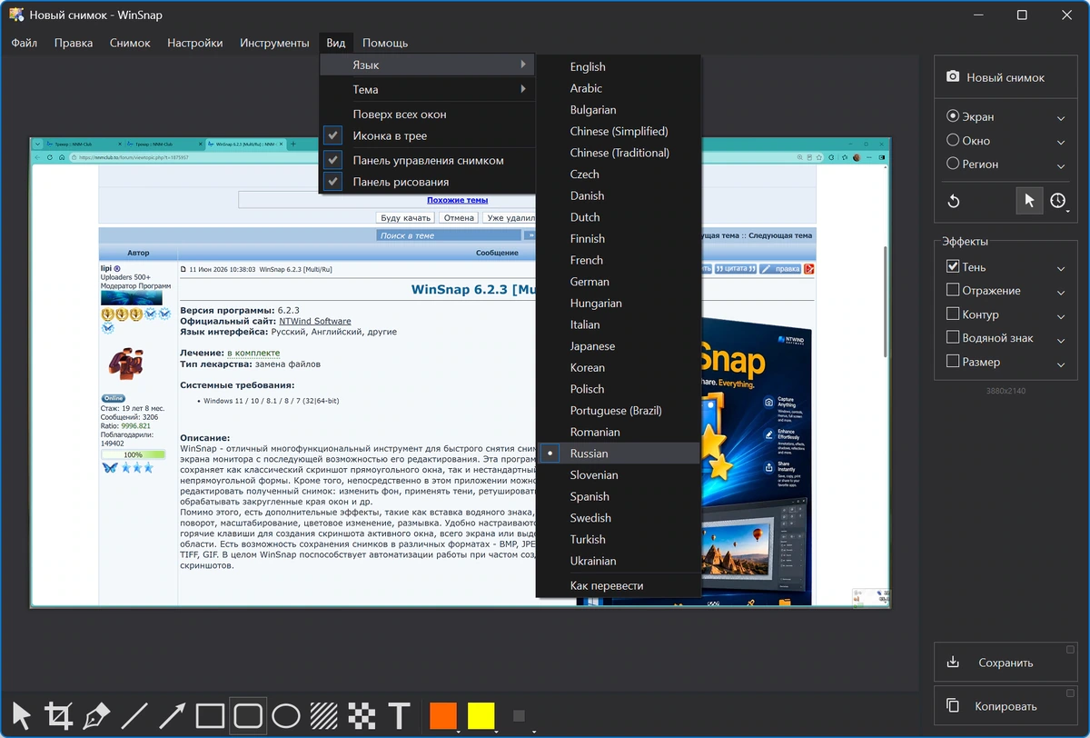This screenshot has width=1090, height=738.
Task: Open the Настройки menu
Action: 195,43
